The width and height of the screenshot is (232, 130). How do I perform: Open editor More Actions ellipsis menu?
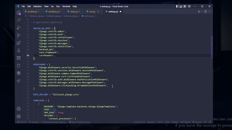pyautogui.click(x=210, y=12)
